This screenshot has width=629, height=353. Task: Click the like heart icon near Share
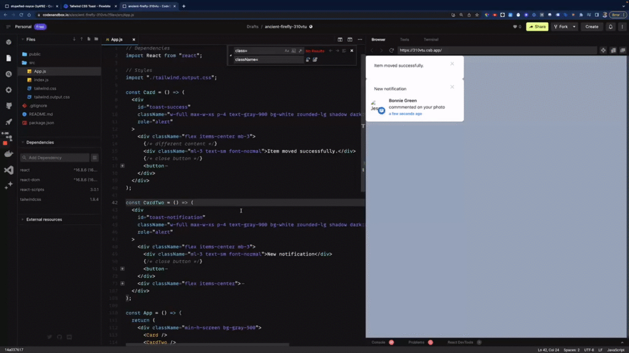[x=515, y=27]
